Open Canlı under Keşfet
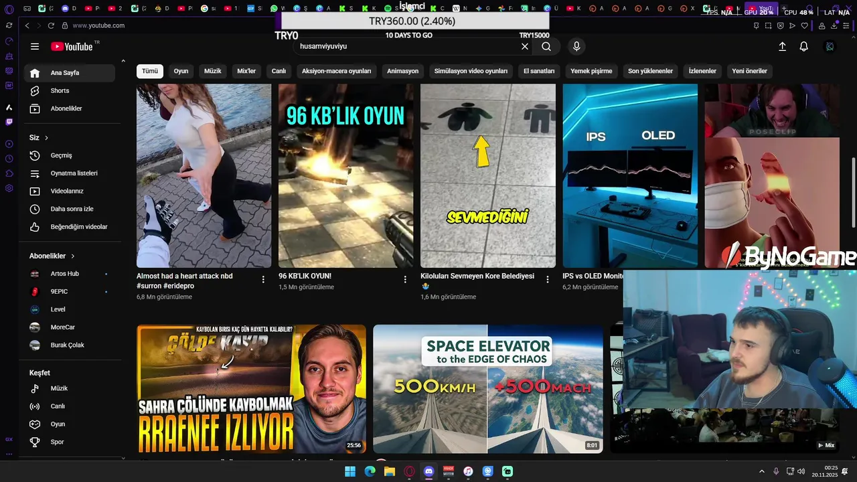The height and width of the screenshot is (482, 857). [x=70, y=406]
